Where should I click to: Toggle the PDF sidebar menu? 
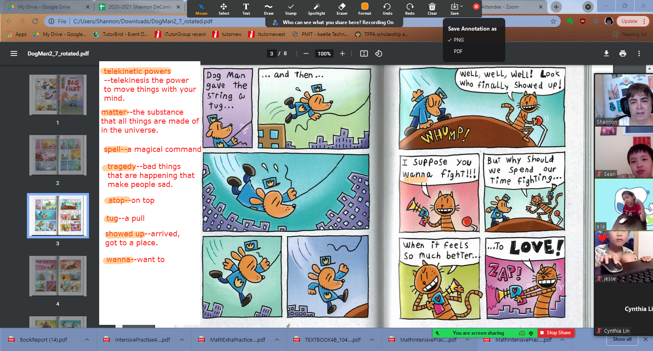[x=14, y=53]
